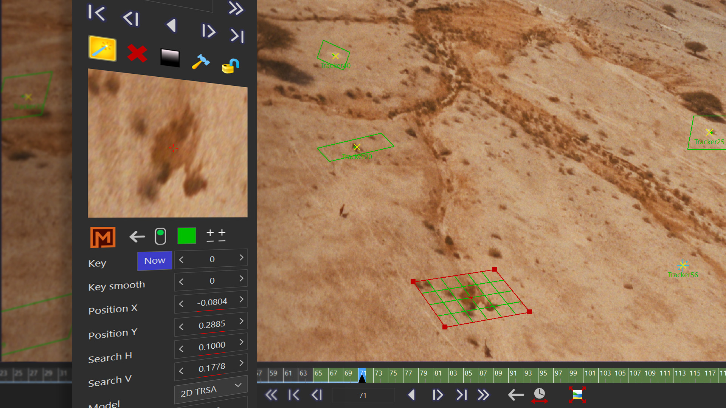Select frame 85 on the timeline
Screen dimensions: 726x408
click(x=468, y=373)
